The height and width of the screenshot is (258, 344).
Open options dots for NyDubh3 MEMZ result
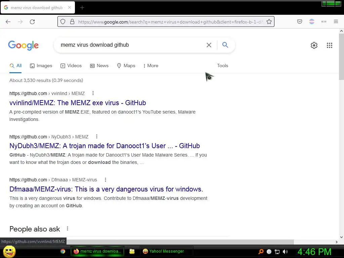point(97,137)
